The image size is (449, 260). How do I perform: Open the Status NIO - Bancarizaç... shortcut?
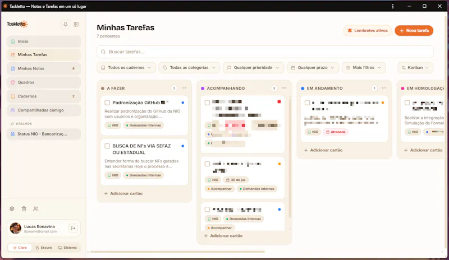pyautogui.click(x=44, y=134)
